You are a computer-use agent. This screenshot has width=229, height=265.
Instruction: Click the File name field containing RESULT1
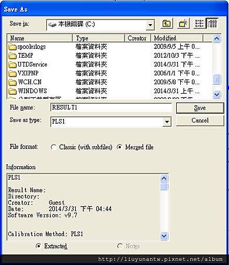pyautogui.click(x=111, y=108)
